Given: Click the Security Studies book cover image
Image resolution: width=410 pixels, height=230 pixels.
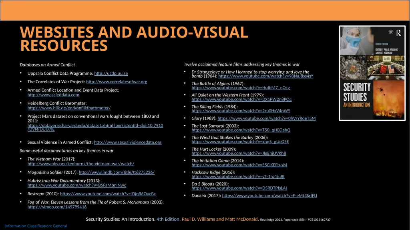Looking at the screenshot, I should [372, 73].
